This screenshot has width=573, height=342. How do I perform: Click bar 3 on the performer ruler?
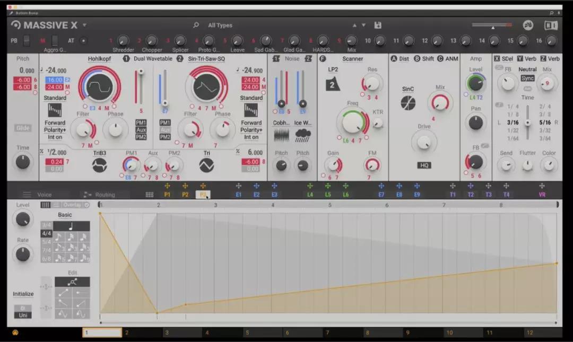click(215, 205)
